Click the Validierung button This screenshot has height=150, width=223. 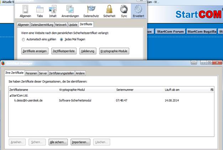pyautogui.click(x=88, y=51)
